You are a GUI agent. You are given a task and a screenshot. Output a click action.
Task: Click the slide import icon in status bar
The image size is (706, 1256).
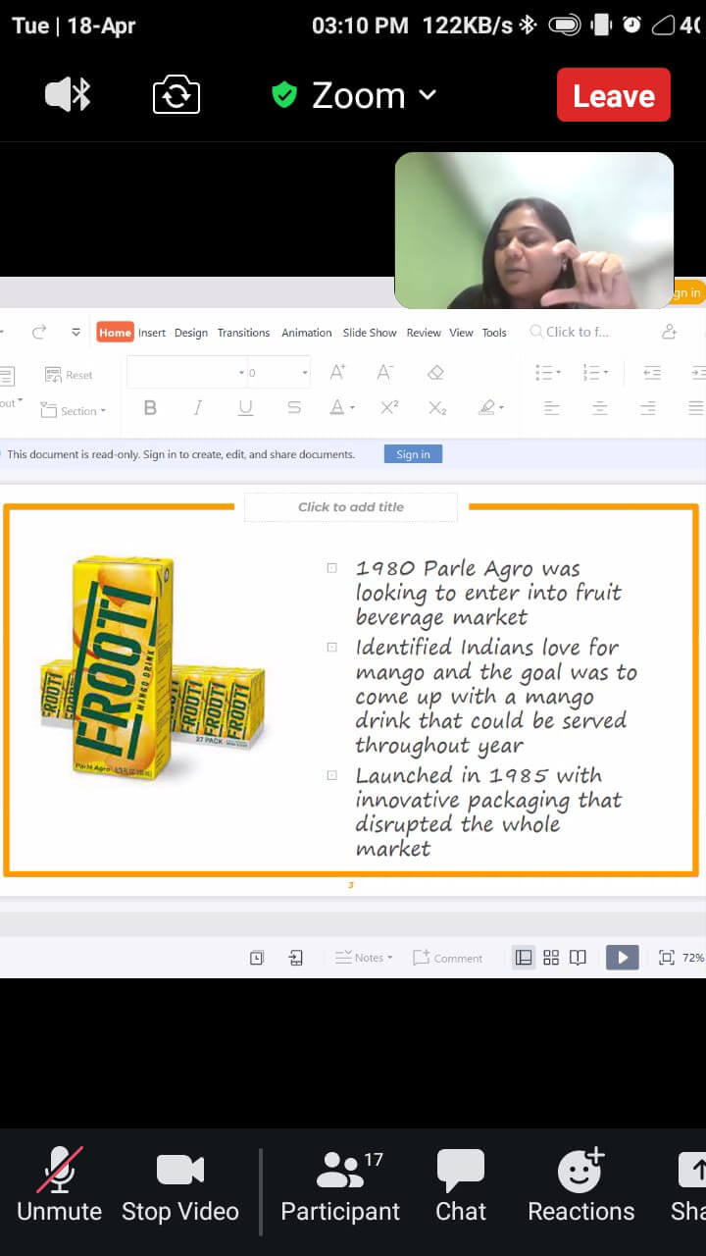[296, 958]
